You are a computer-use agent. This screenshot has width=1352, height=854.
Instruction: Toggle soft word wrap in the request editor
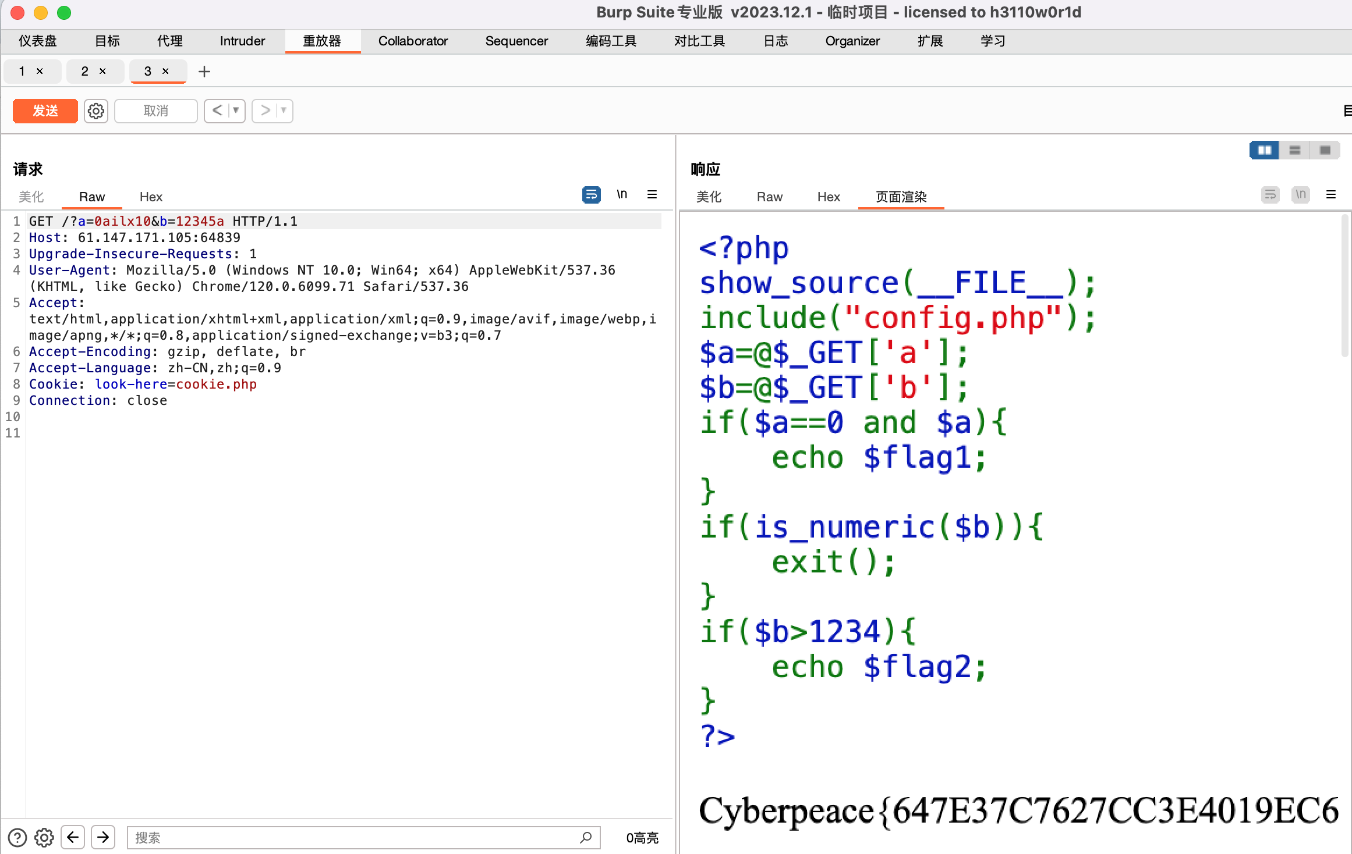[590, 195]
